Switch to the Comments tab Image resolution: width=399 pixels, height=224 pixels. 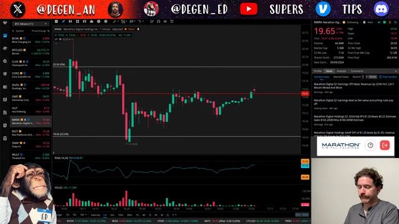357,71
